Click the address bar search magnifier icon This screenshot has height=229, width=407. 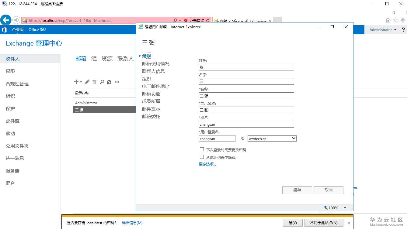175,20
